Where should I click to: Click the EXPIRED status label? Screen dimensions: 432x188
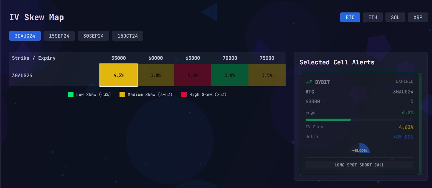[x=405, y=81]
